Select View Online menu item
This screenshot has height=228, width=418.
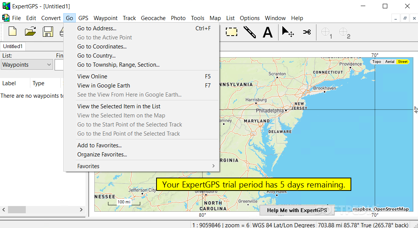(x=141, y=76)
